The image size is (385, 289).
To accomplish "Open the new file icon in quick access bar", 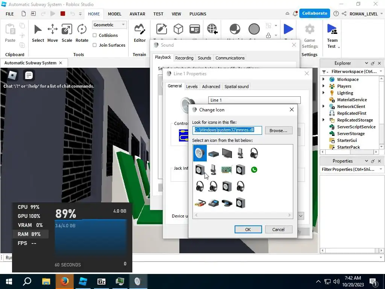I will coord(24,14).
